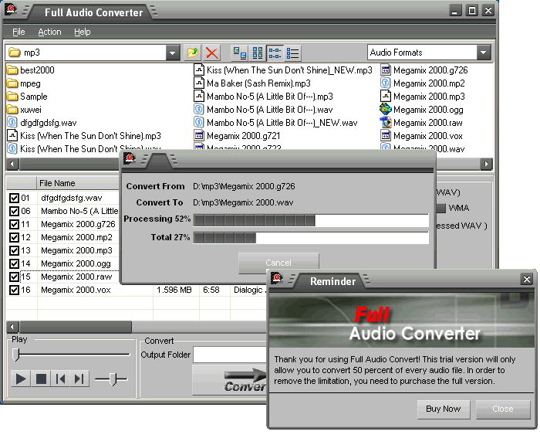The height and width of the screenshot is (438, 540).
Task: Cancel the conversion in progress
Action: coord(278,263)
